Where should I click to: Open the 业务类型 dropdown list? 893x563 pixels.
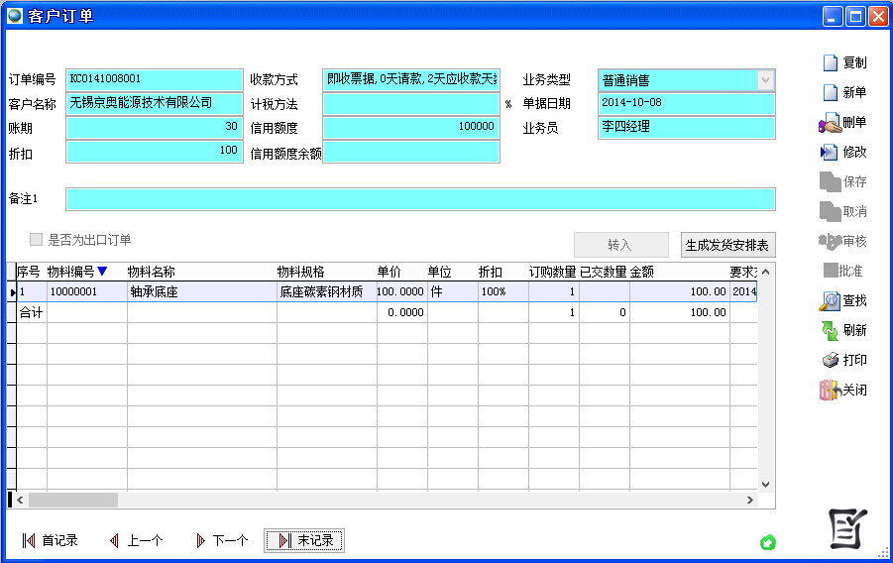pos(765,80)
